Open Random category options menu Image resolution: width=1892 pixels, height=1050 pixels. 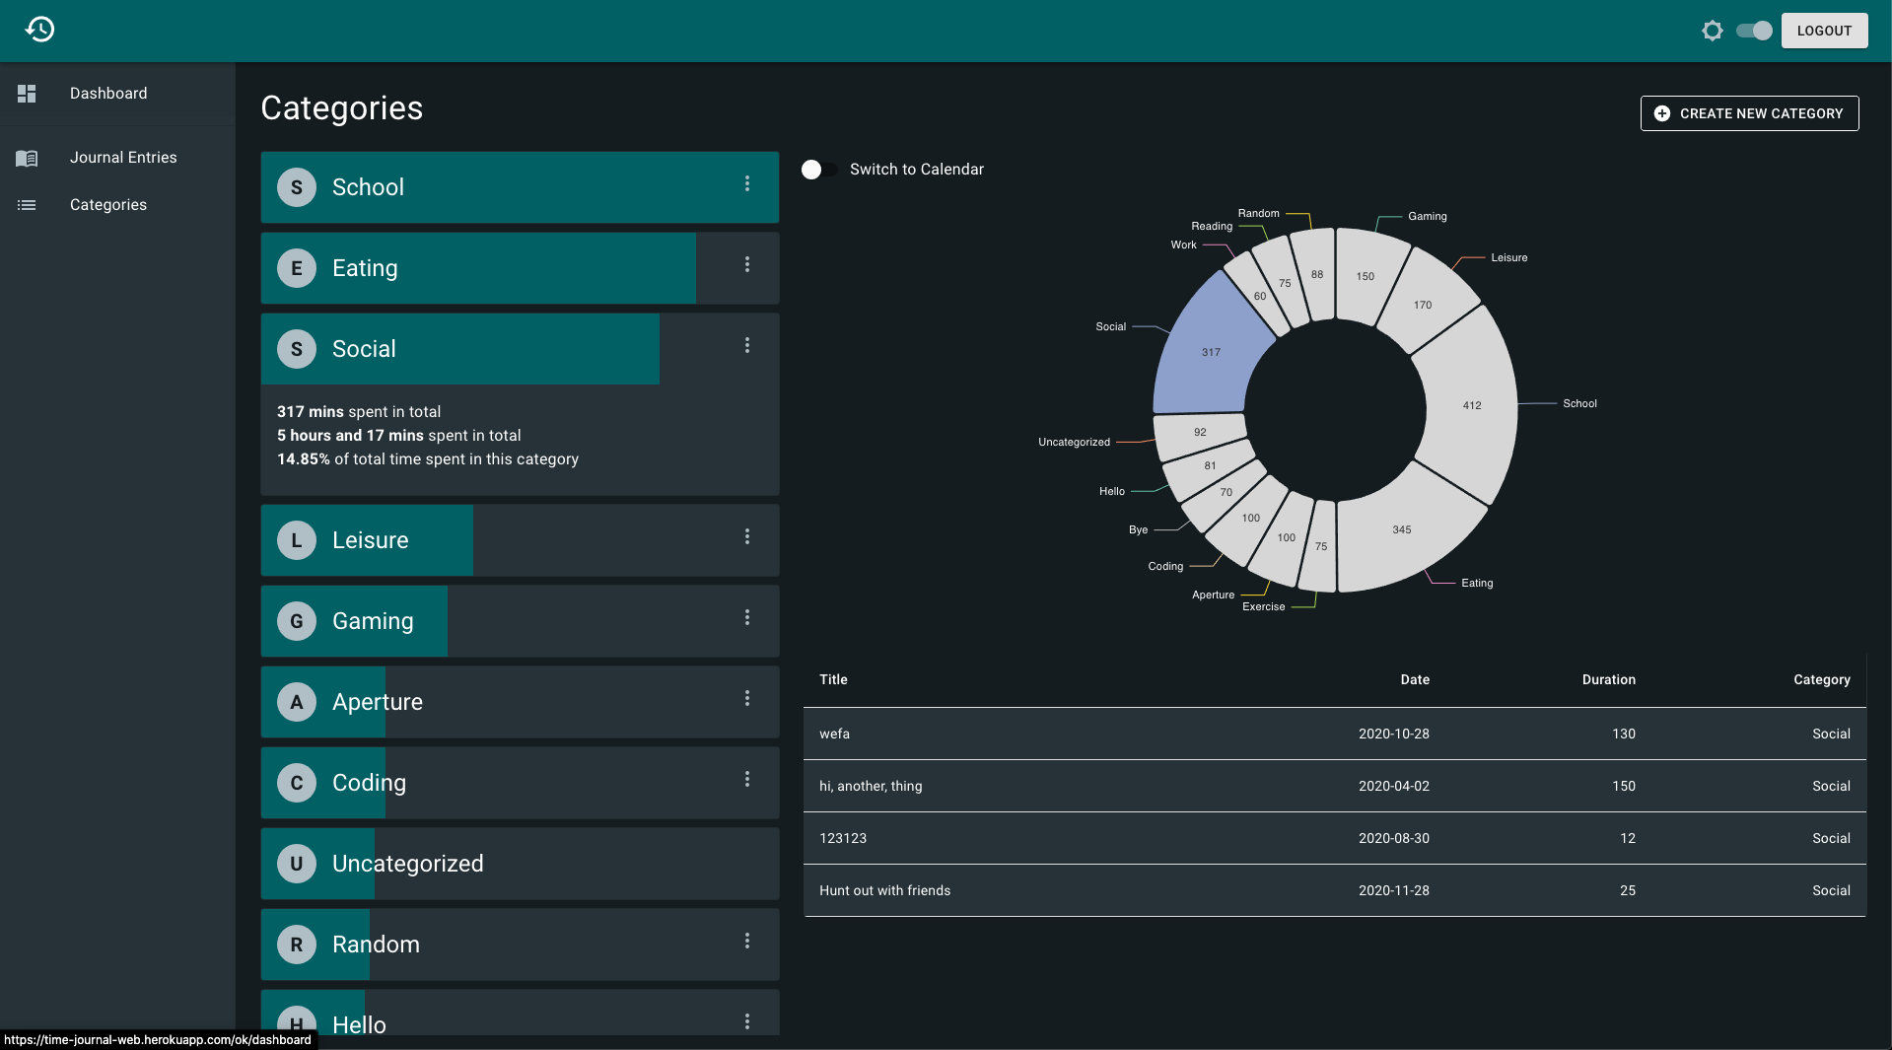pos(747,941)
